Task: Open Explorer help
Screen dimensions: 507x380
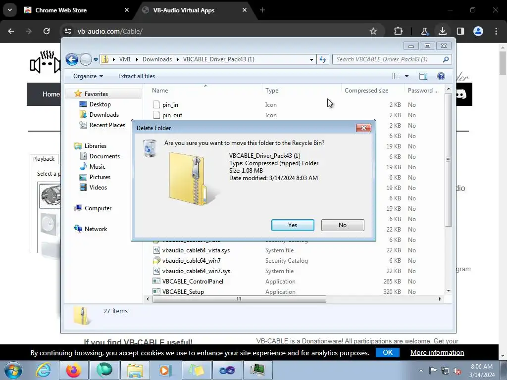Action: (441, 76)
